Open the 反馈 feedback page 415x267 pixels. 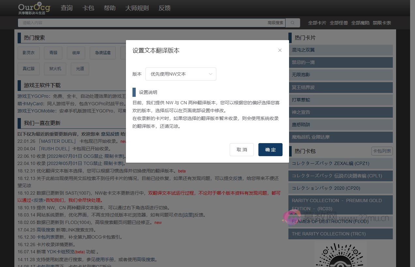click(164, 8)
